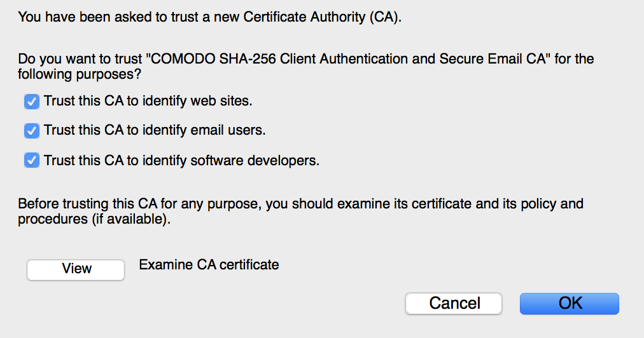Click the "Trust this CA to identify web sites" label
The image size is (644, 338).
[x=148, y=100]
